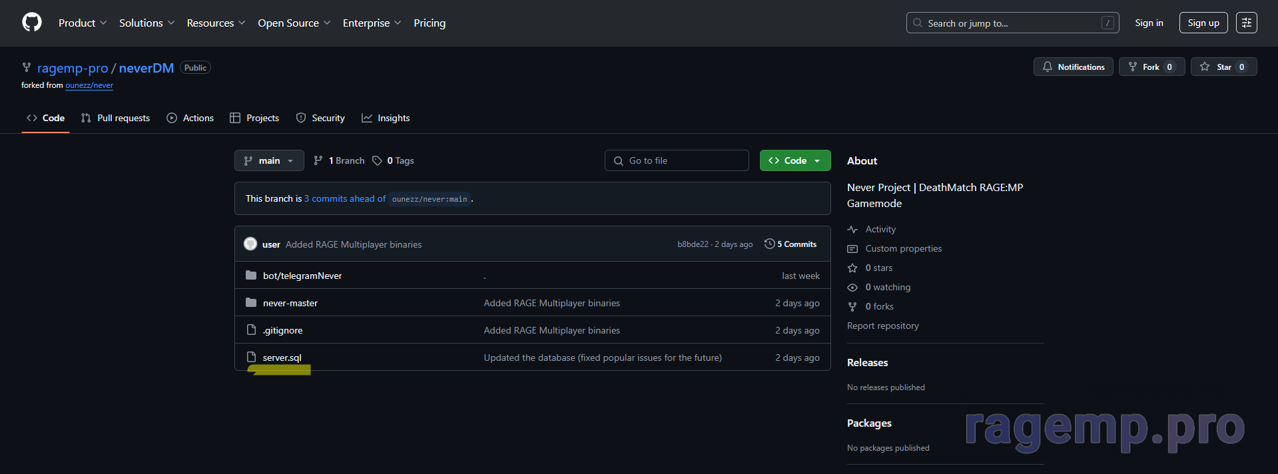View 3 commits ahead link
Viewport: 1278px width, 474px height.
(345, 198)
